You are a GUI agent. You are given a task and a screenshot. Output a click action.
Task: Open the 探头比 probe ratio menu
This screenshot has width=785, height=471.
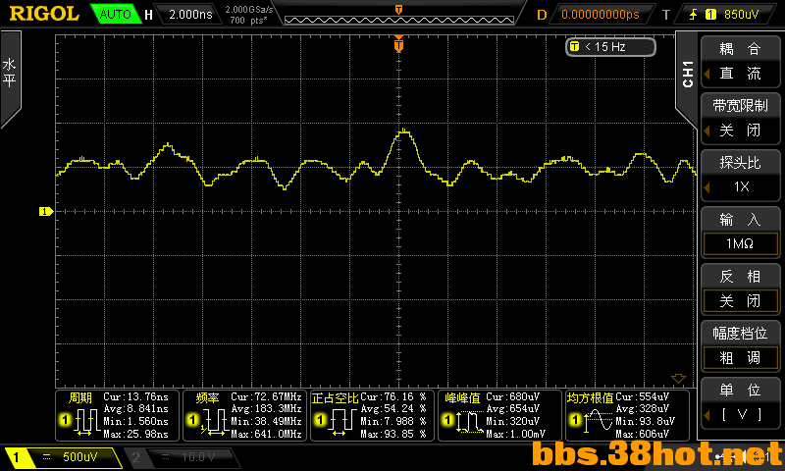point(740,162)
